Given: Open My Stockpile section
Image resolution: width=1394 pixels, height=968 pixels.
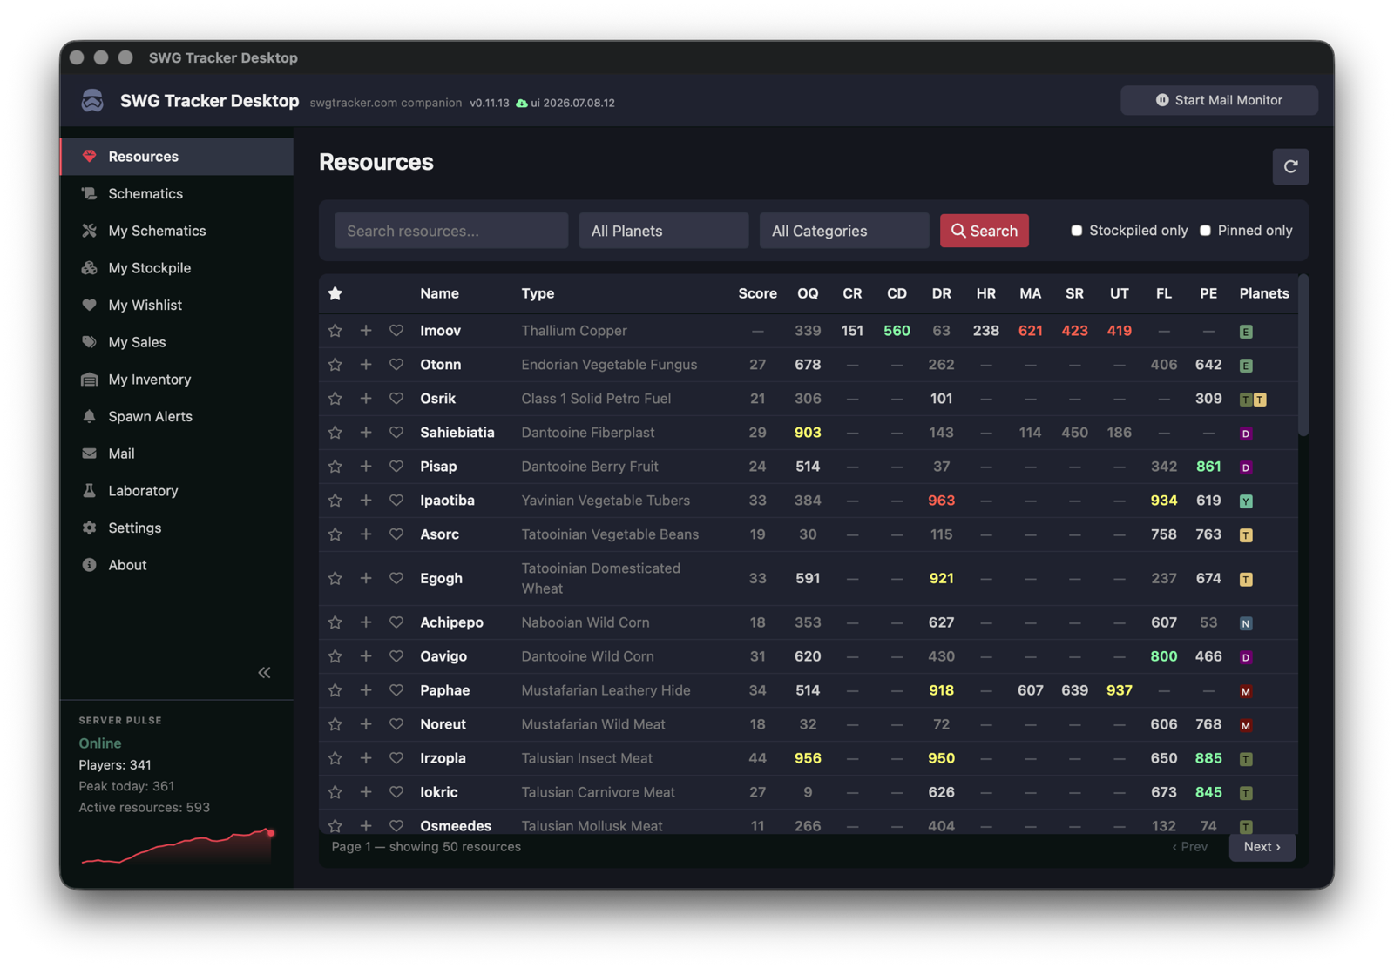Looking at the screenshot, I should 177,268.
